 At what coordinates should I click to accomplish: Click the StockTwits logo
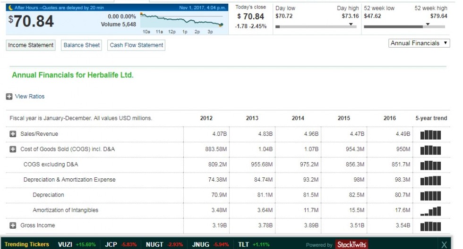[352, 244]
